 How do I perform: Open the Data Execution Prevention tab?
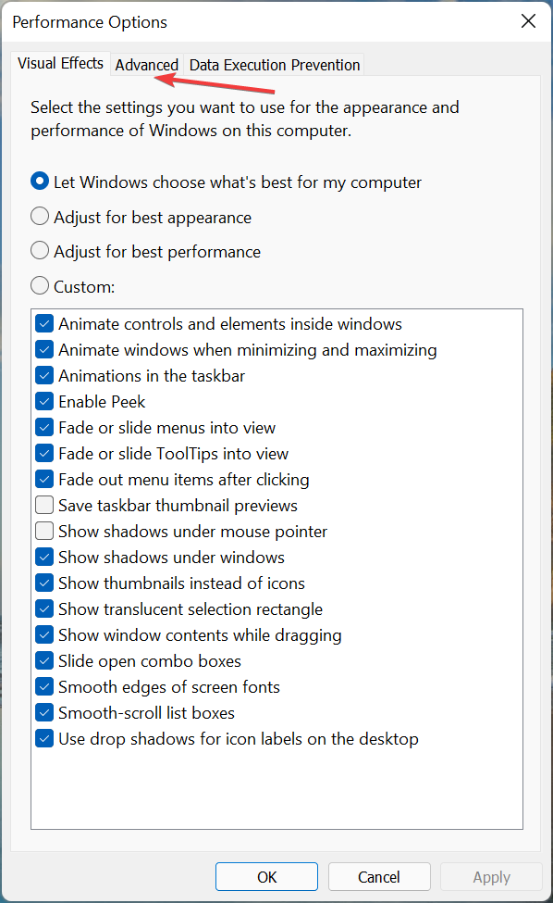click(x=274, y=65)
